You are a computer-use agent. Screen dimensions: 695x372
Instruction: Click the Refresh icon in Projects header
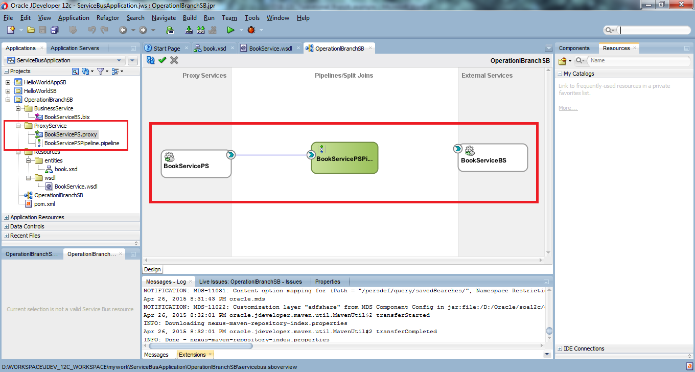pos(85,71)
